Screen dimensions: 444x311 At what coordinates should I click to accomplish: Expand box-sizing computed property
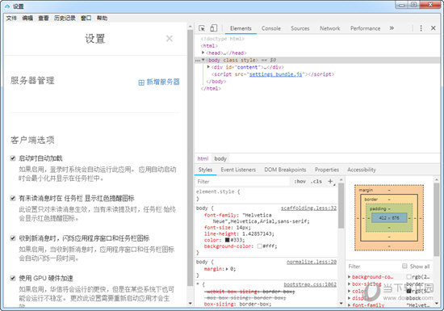pyautogui.click(x=349, y=284)
